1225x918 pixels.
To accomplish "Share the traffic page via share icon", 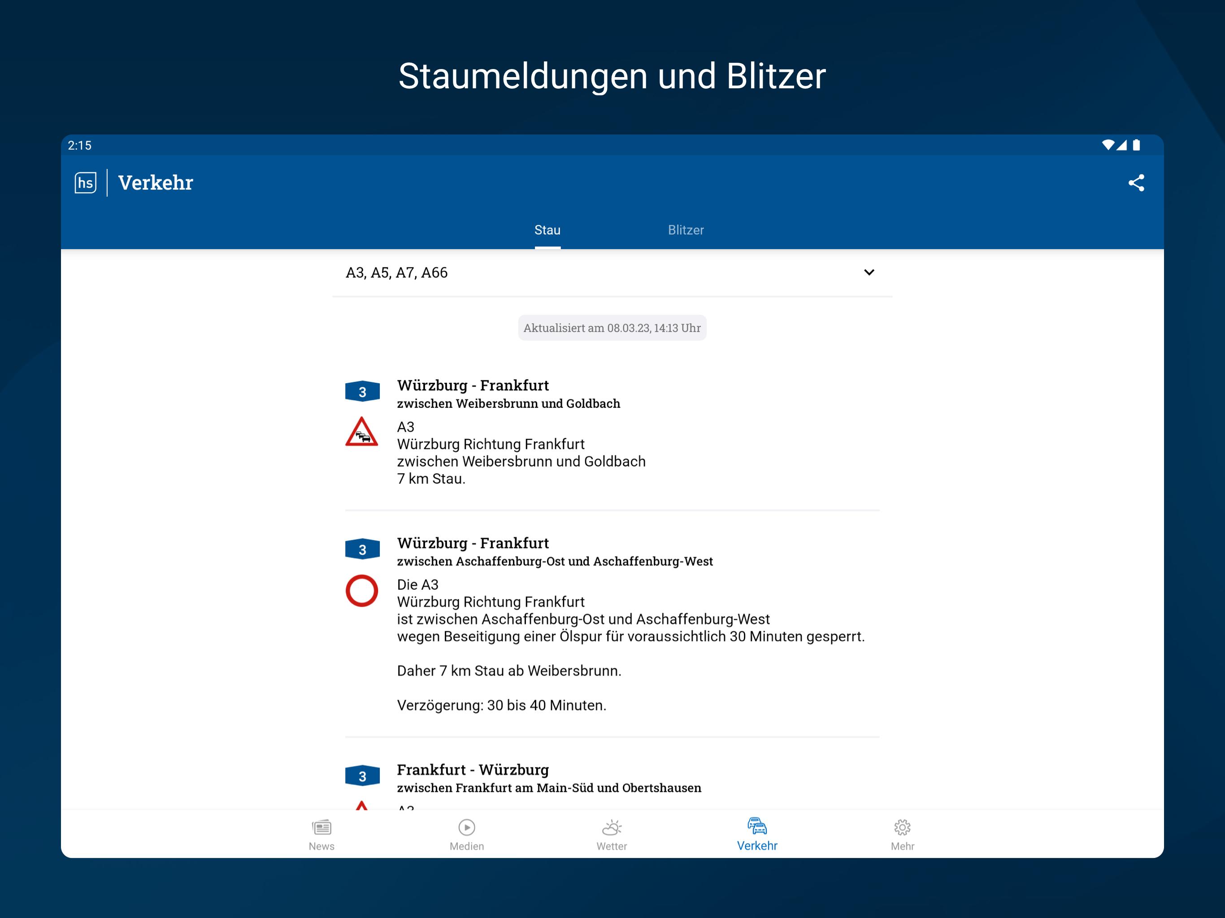I will [x=1136, y=183].
